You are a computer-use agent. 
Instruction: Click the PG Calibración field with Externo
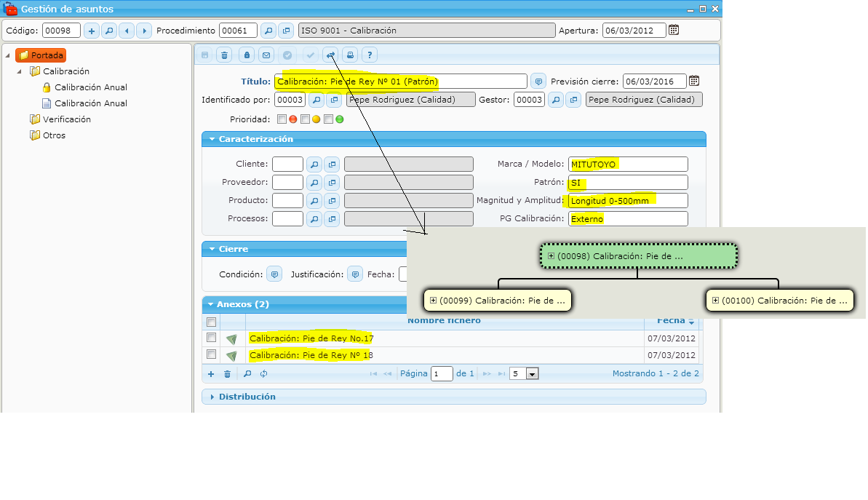pos(629,219)
